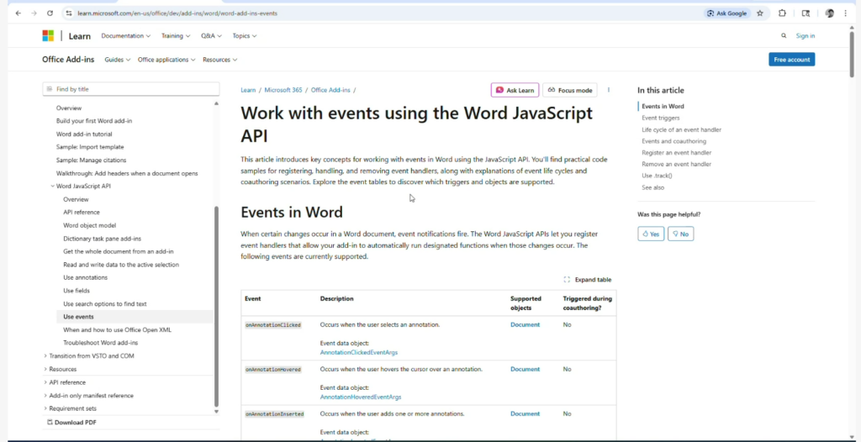The height and width of the screenshot is (442, 861).
Task: Click the search magnifier icon in header
Action: tap(784, 36)
